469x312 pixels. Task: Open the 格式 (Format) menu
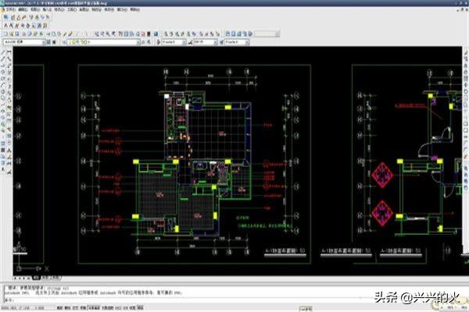(59, 9)
